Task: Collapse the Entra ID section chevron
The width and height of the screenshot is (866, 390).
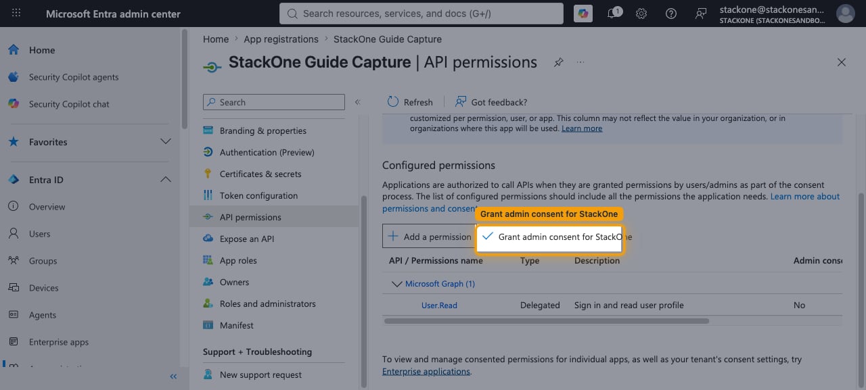Action: (165, 180)
